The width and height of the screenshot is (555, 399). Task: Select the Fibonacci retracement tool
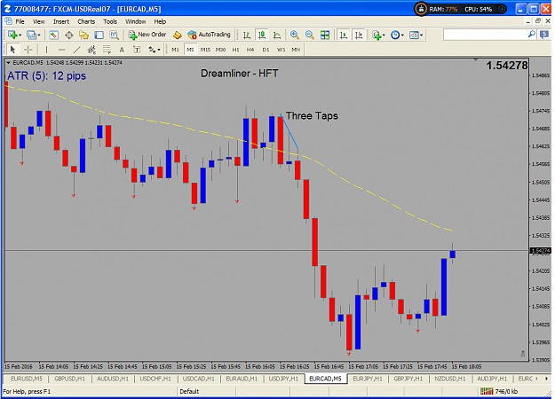pos(107,50)
